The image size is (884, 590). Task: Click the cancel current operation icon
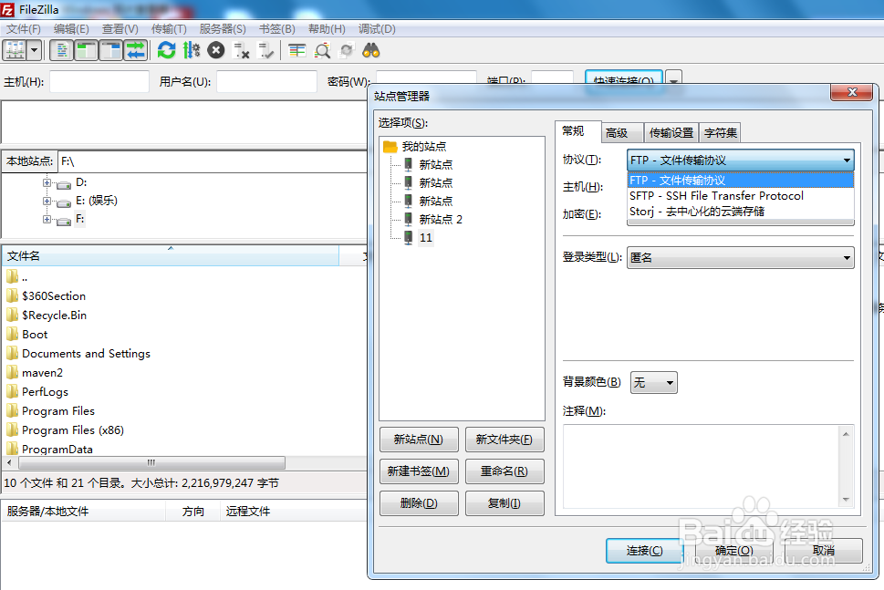coord(216,51)
